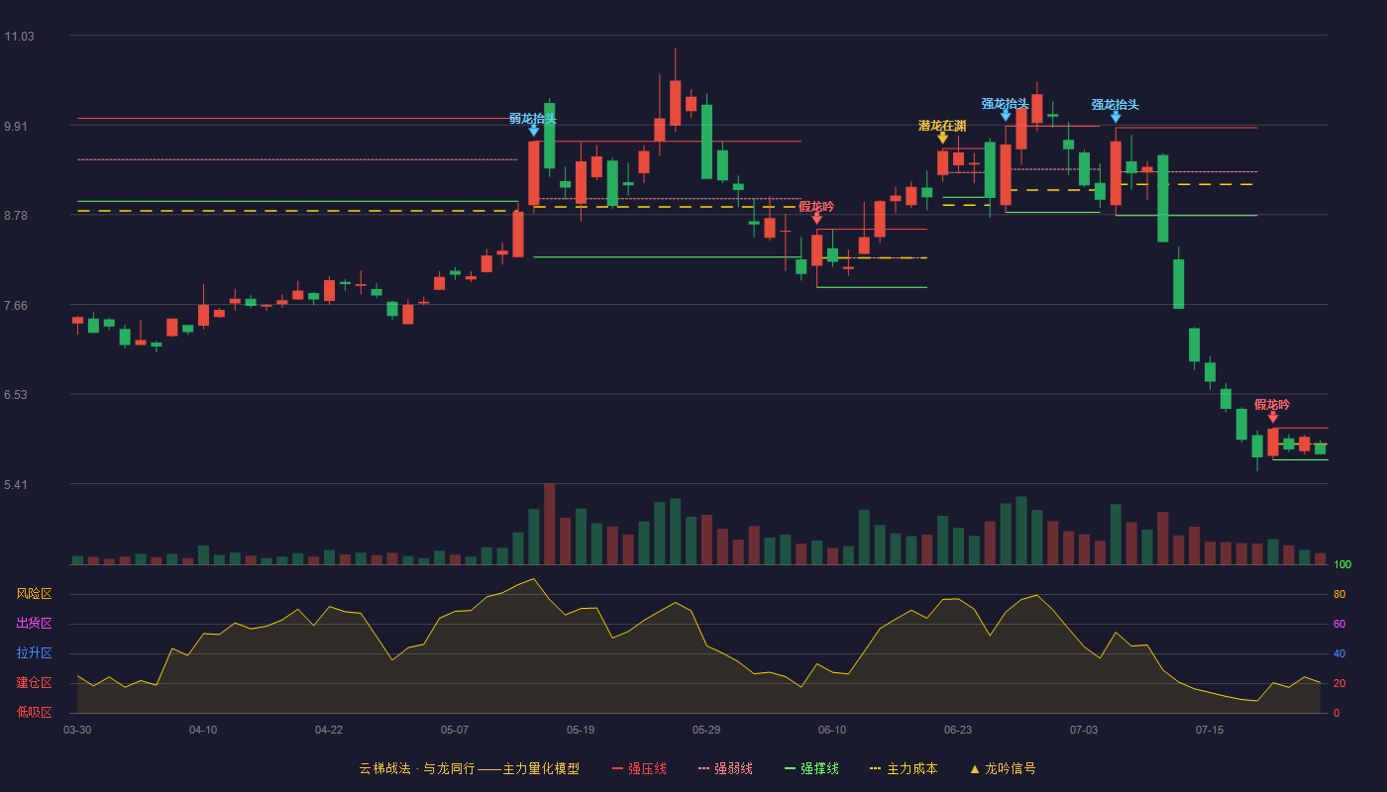Click the 04-22 date label
Screen dimensions: 1387x792
click(x=329, y=730)
